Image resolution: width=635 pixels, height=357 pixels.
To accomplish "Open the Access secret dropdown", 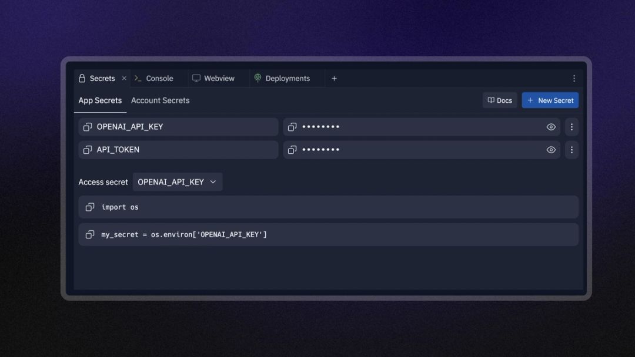I will pyautogui.click(x=178, y=182).
